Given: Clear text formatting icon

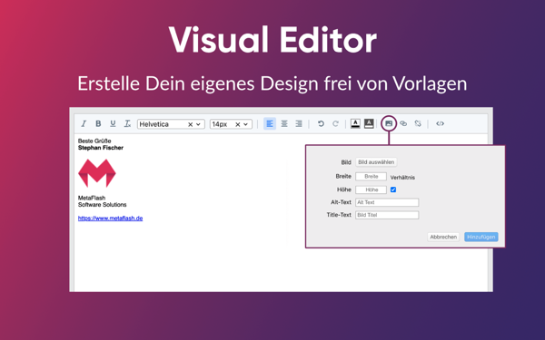Looking at the screenshot, I should pos(127,124).
